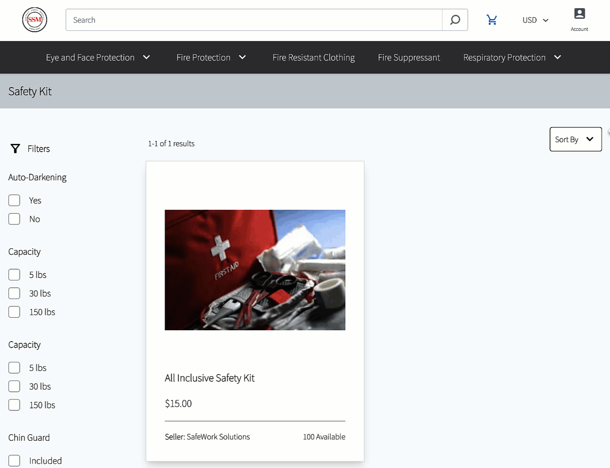The height and width of the screenshot is (468, 610).
Task: Open the Fire Suppressant category
Action: coord(409,58)
